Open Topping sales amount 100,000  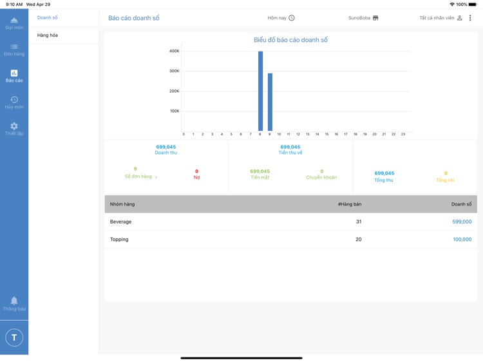pyautogui.click(x=462, y=239)
